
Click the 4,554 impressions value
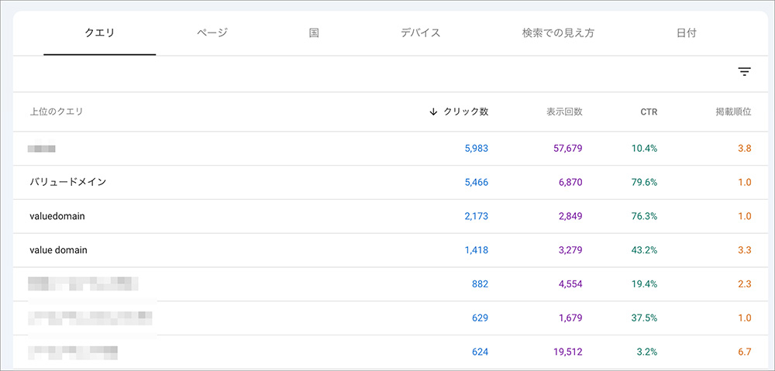point(570,284)
